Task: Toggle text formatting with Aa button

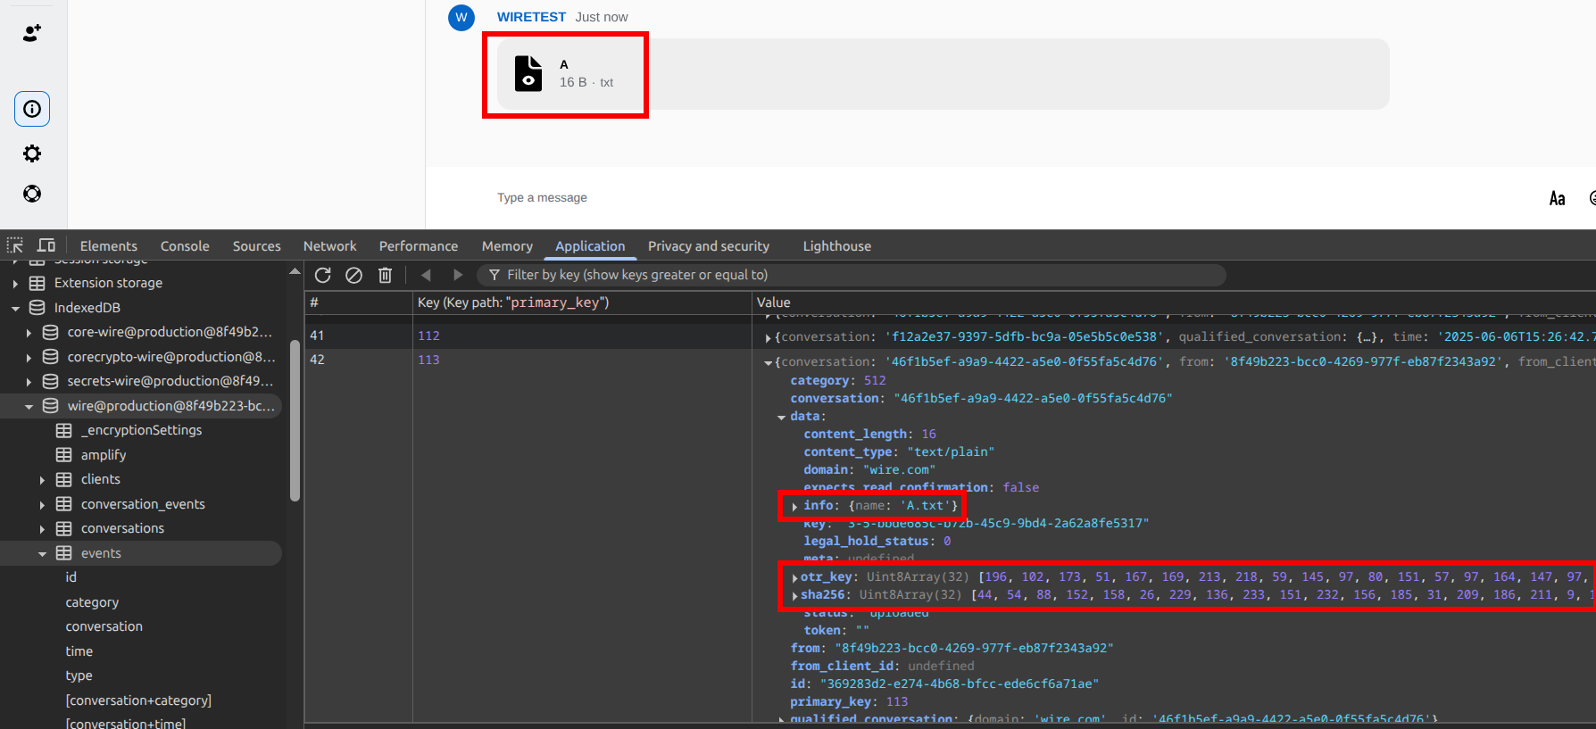Action: 1557,198
